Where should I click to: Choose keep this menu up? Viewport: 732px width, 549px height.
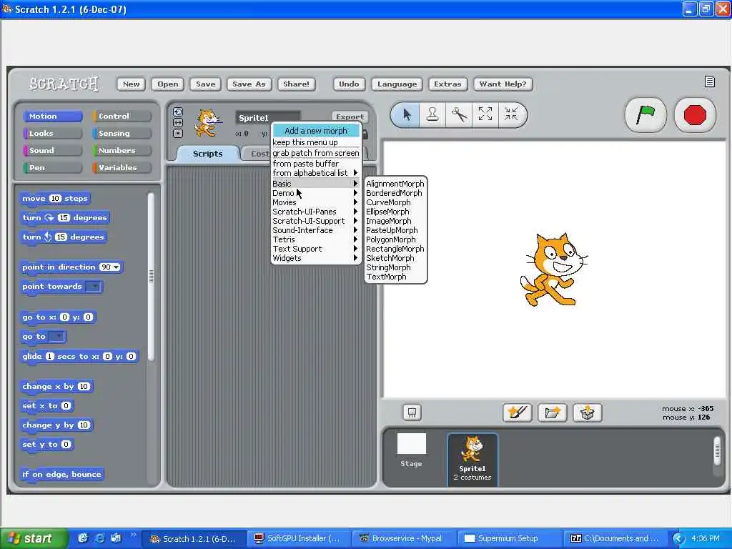point(315,142)
